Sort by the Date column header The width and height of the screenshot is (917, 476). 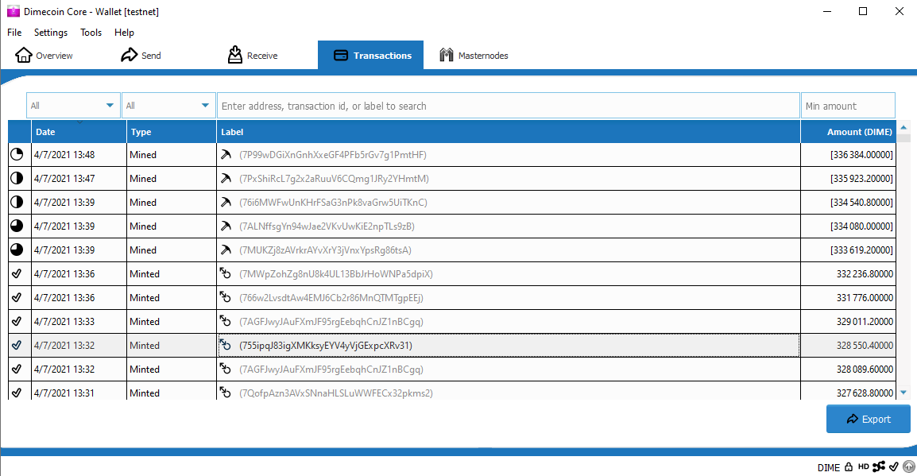click(x=79, y=132)
